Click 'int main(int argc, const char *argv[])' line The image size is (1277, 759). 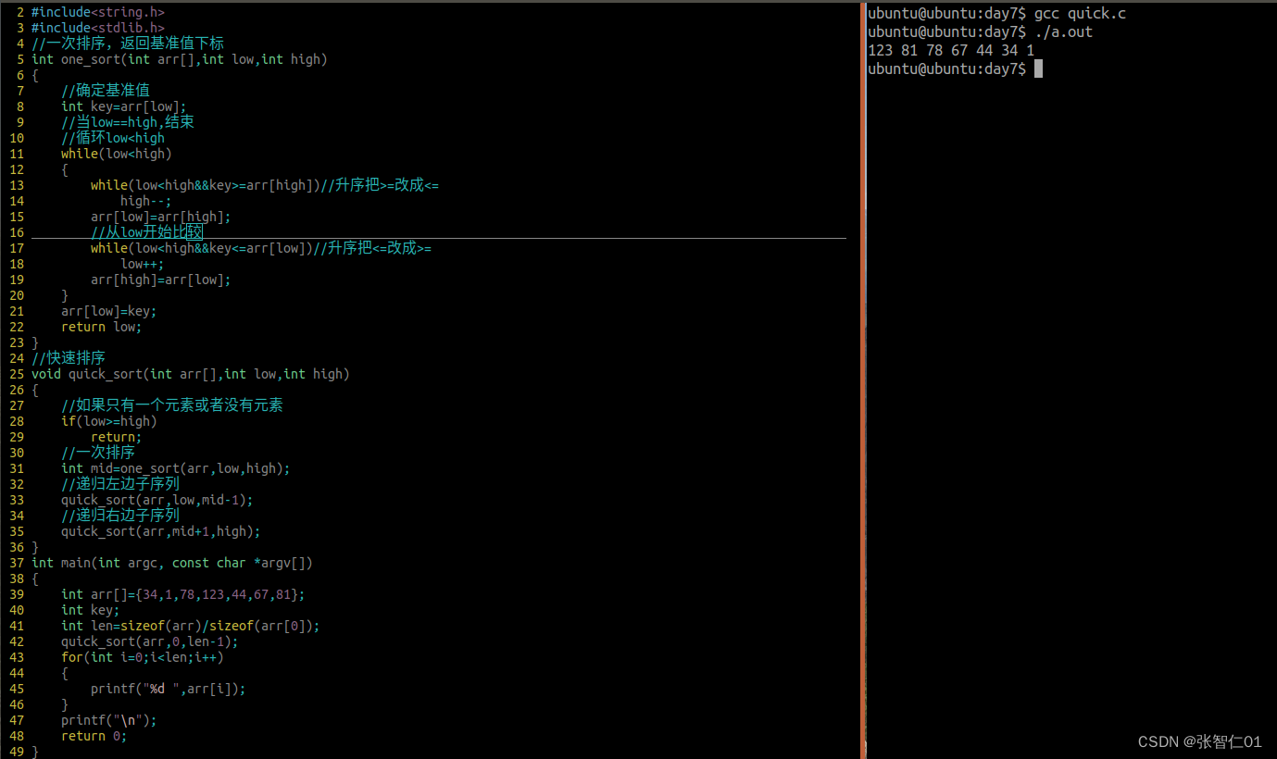pyautogui.click(x=172, y=563)
